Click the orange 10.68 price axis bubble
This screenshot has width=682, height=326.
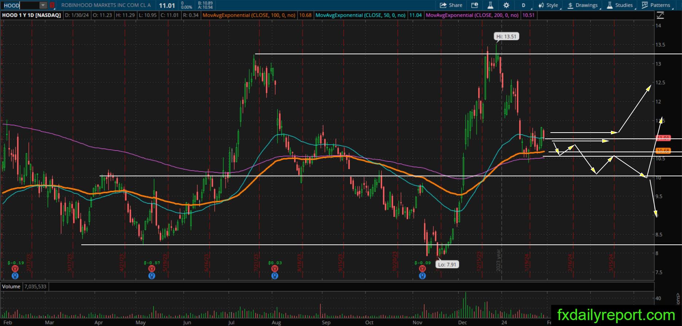pyautogui.click(x=663, y=151)
